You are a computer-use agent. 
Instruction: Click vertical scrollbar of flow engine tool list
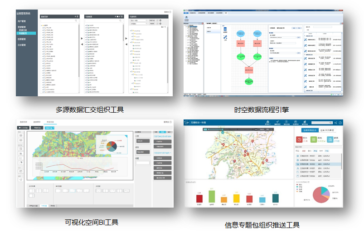pyautogui.click(x=342, y=62)
